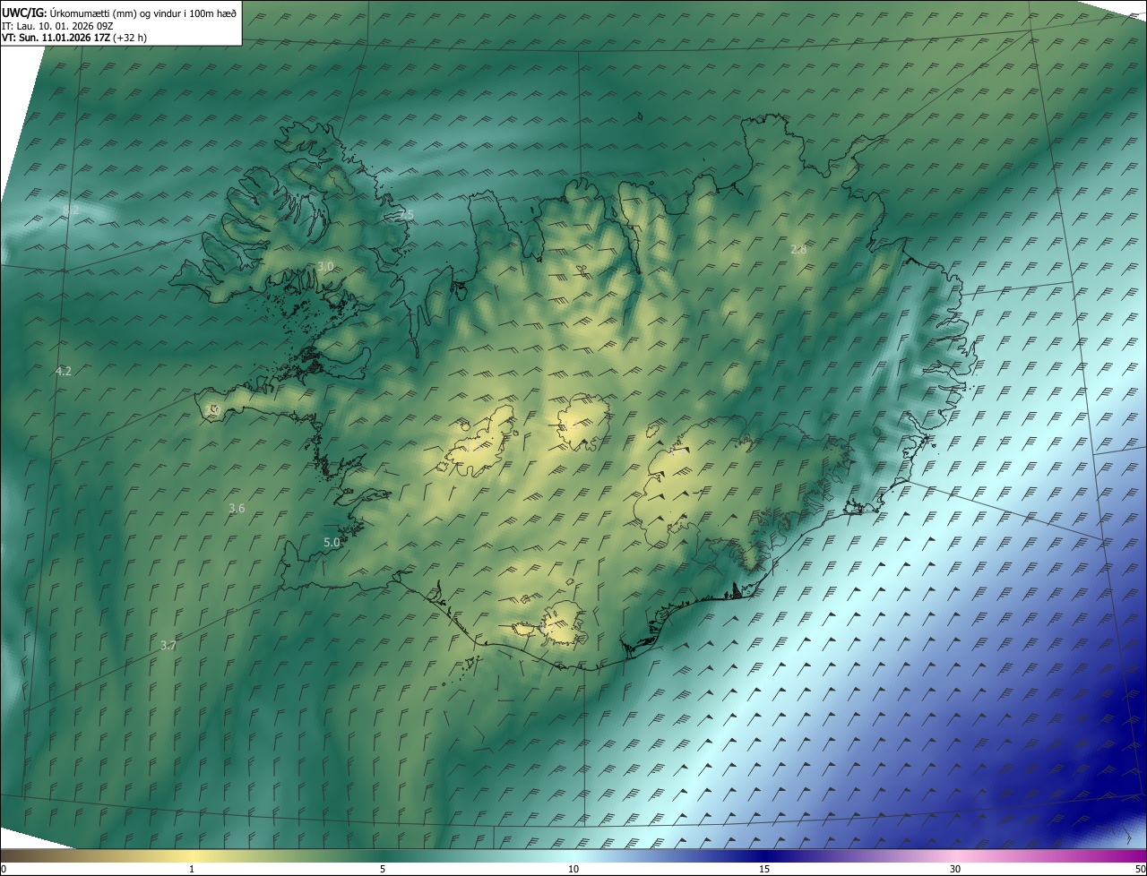Image resolution: width=1147 pixels, height=876 pixels.
Task: Click the 'UWC/IG: Úrkomumætti (mm)' title line
Action: [119, 12]
